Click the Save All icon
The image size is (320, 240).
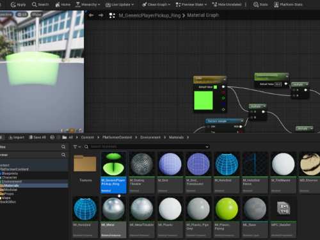tap(31, 138)
